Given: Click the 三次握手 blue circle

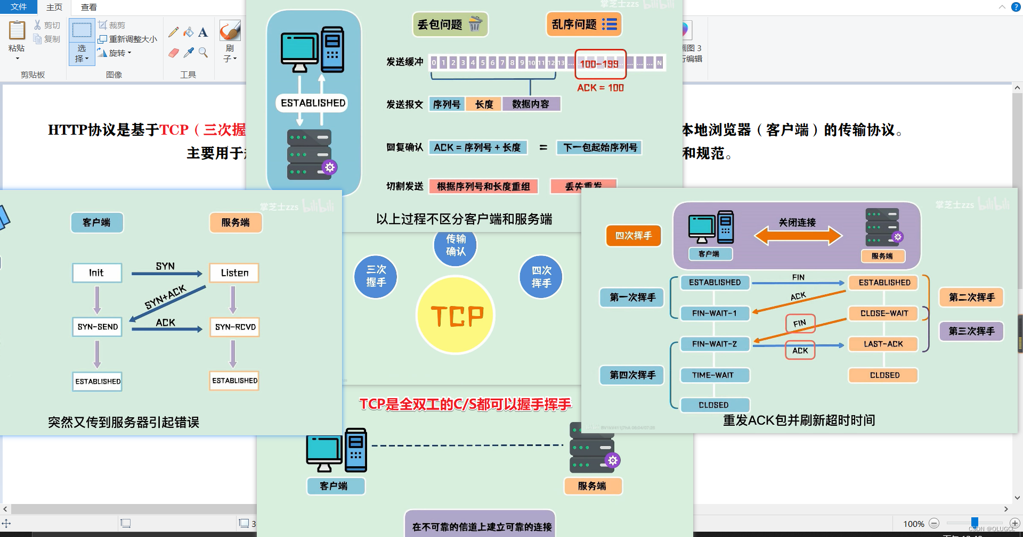Looking at the screenshot, I should [376, 276].
